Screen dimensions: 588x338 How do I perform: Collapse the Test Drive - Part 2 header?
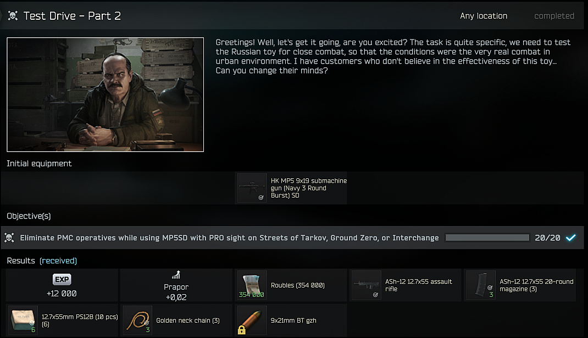click(x=292, y=16)
